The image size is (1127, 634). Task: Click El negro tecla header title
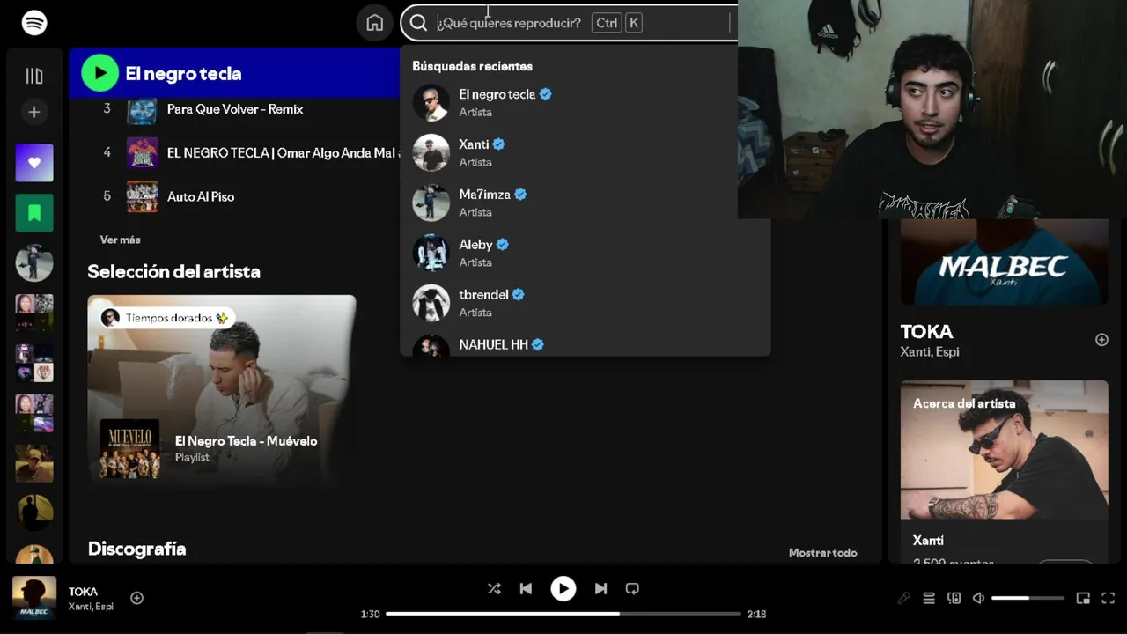183,74
